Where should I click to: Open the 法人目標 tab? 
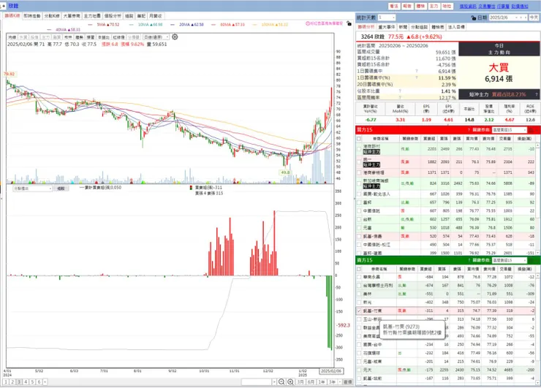(x=456, y=27)
